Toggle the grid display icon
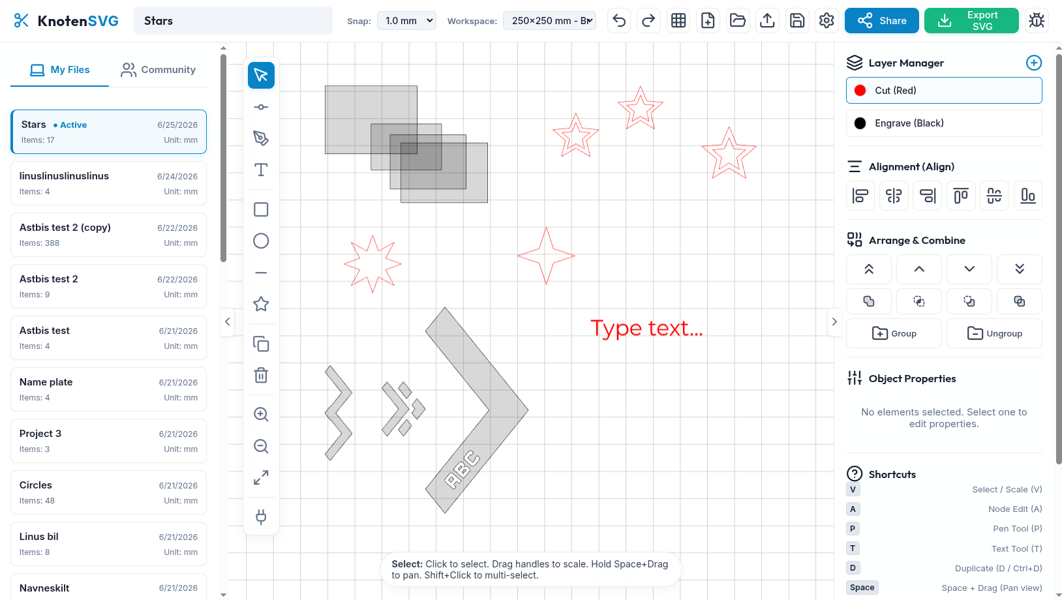Image resolution: width=1062 pixels, height=600 pixels. [678, 21]
